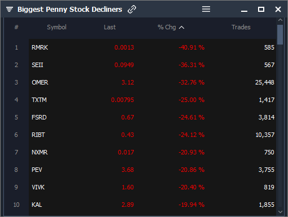Open the filter icon in title bar
The height and width of the screenshot is (217, 288).
(x=10, y=9)
